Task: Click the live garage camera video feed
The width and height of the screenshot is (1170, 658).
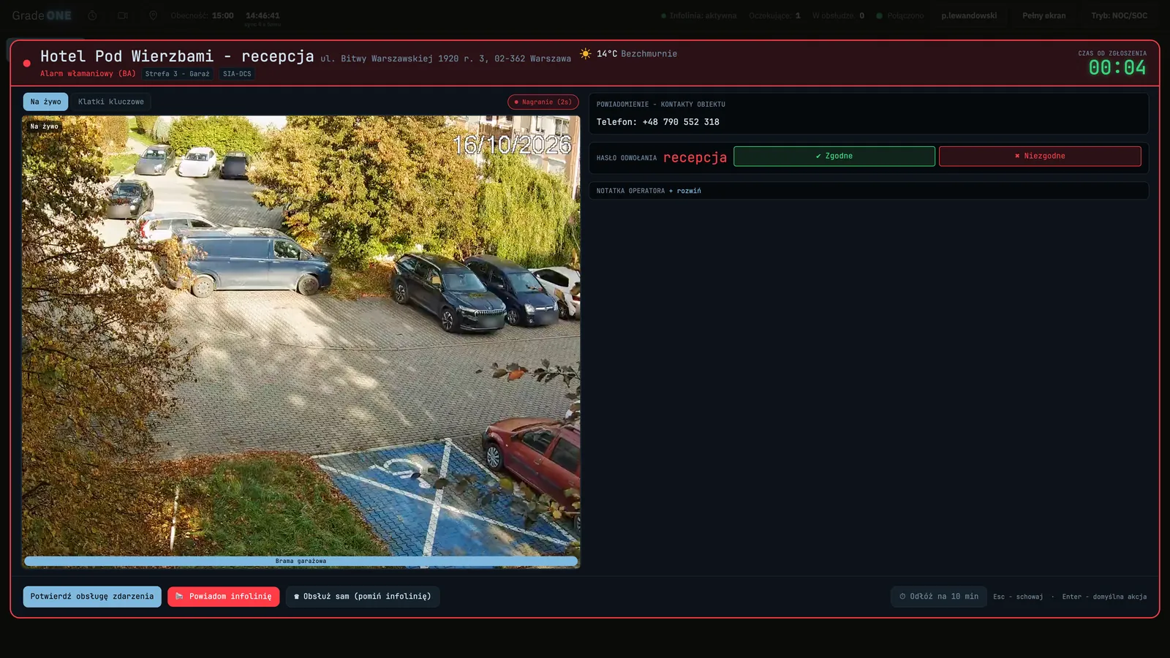Action: click(x=301, y=336)
